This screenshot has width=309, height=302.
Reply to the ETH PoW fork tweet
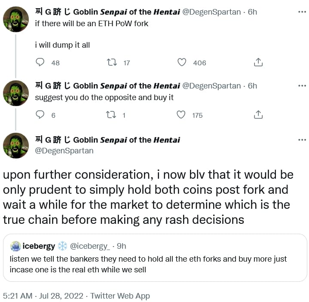(x=40, y=62)
